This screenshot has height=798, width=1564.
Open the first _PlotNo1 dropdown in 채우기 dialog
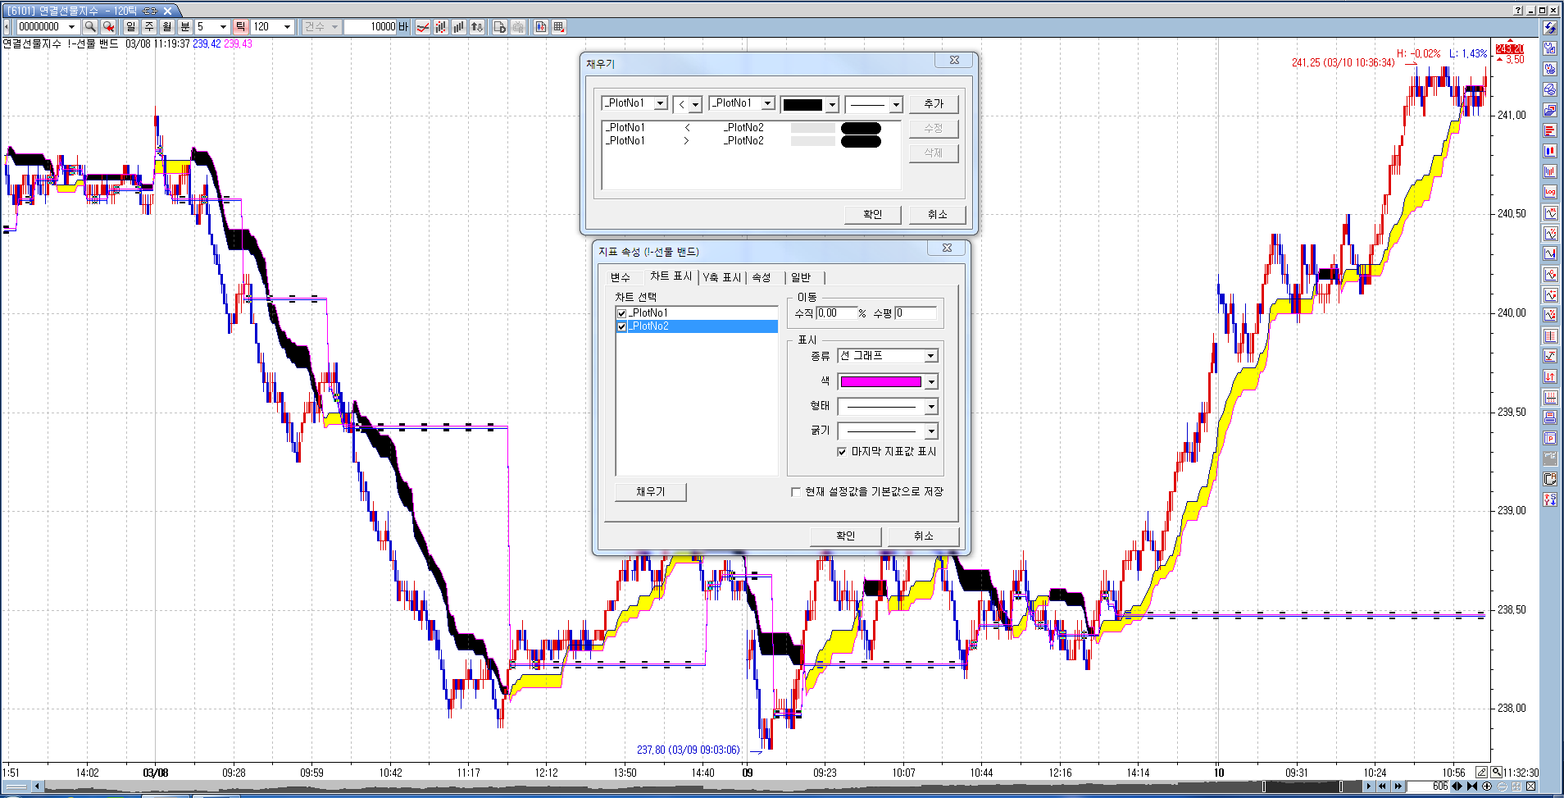point(660,104)
